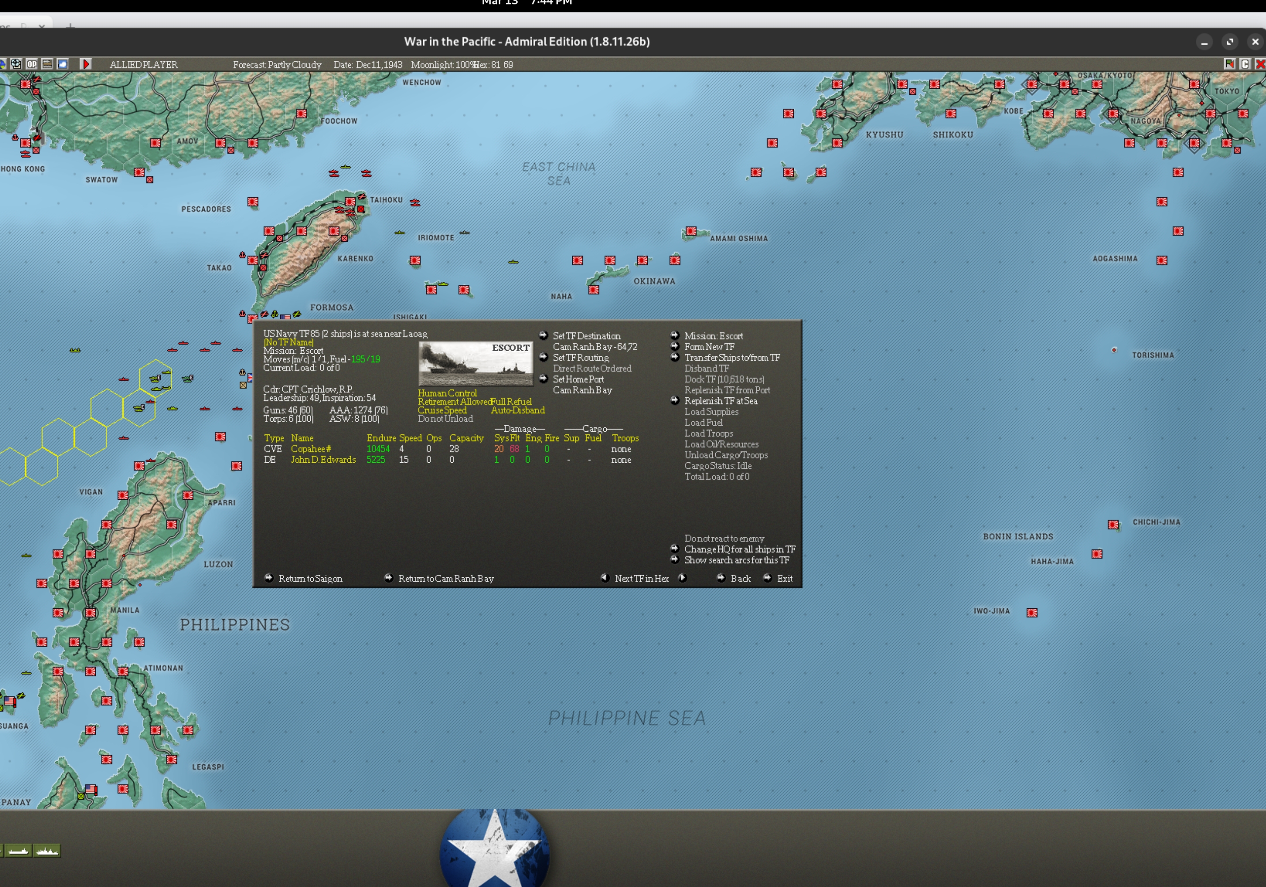Click the railroad lines toolbar icon
1266x887 pixels.
(x=47, y=64)
